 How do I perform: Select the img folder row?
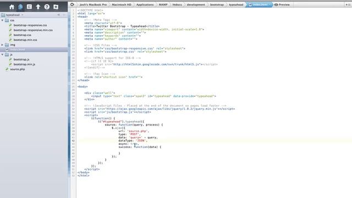(34, 45)
